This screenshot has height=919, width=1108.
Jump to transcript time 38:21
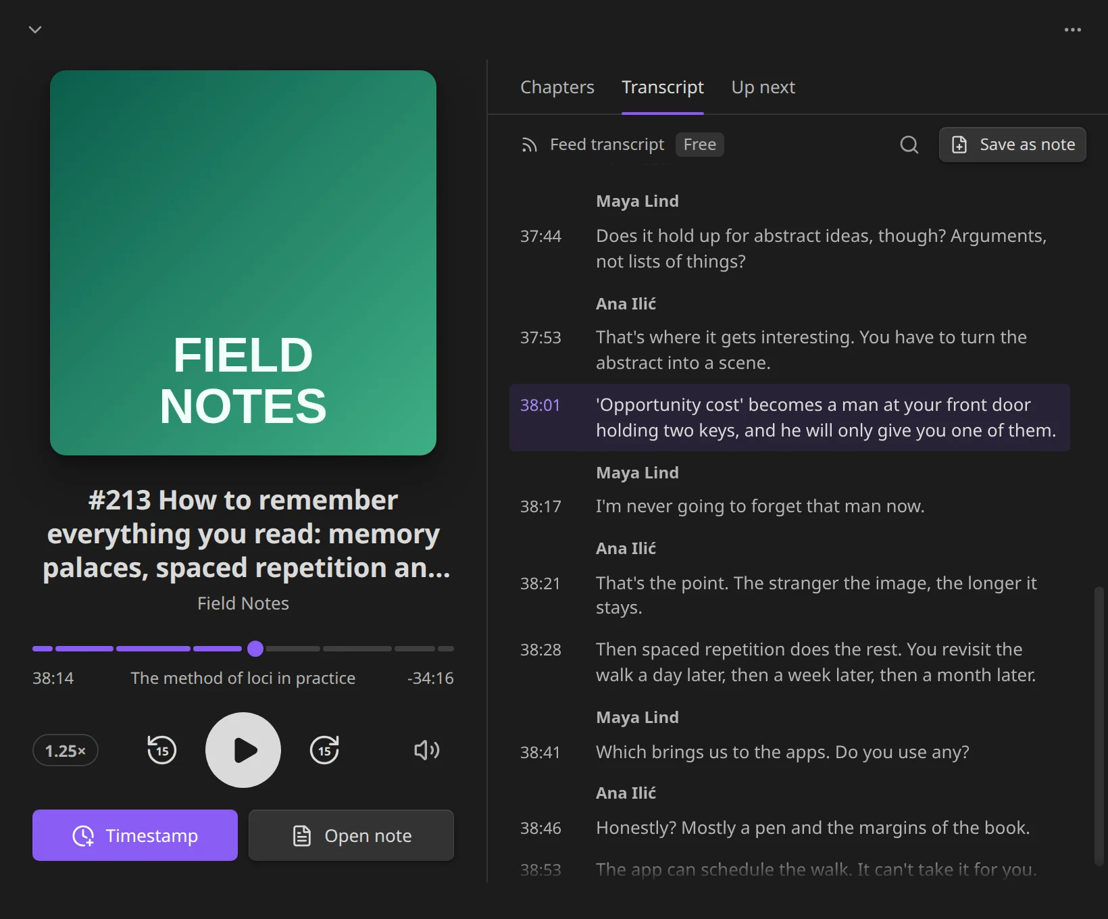pos(540,583)
